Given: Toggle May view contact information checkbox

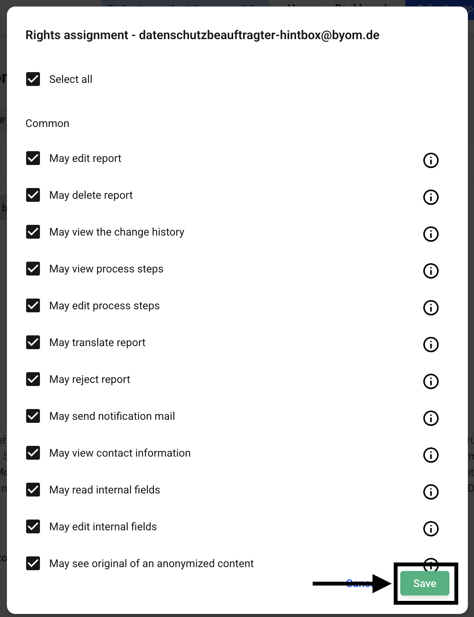Looking at the screenshot, I should pyautogui.click(x=33, y=453).
